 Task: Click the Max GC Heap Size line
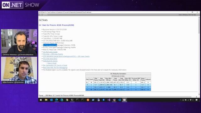tap(54, 50)
